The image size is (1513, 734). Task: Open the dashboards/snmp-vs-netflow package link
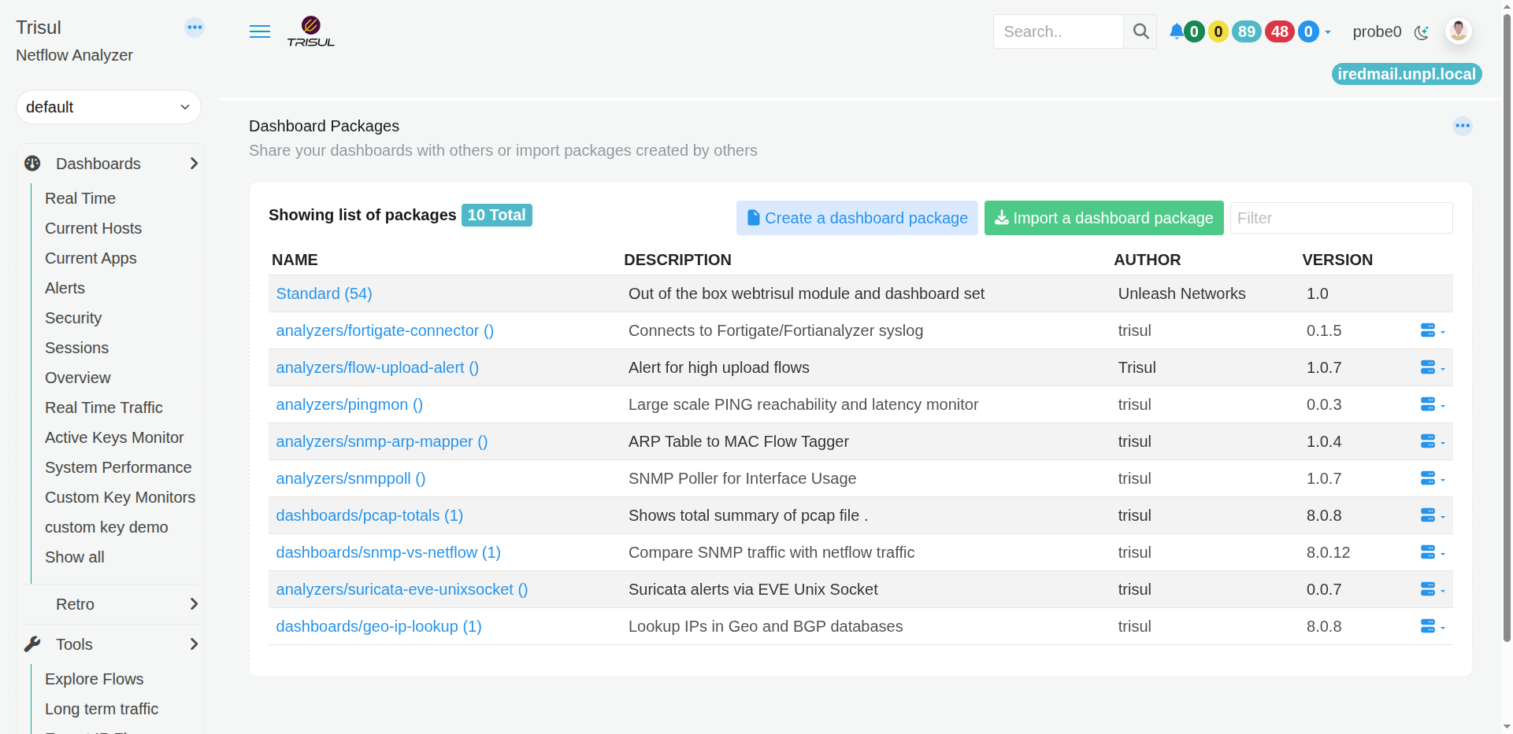click(x=388, y=552)
